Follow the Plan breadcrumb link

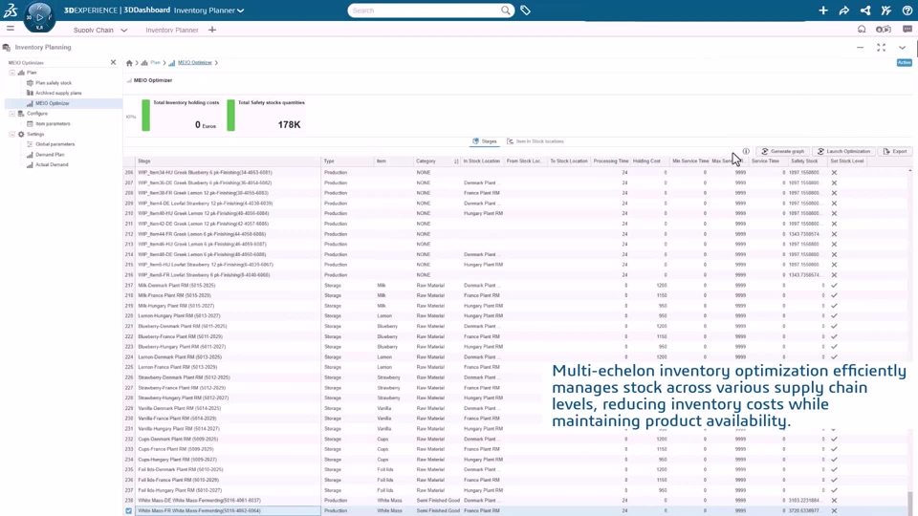(x=155, y=63)
